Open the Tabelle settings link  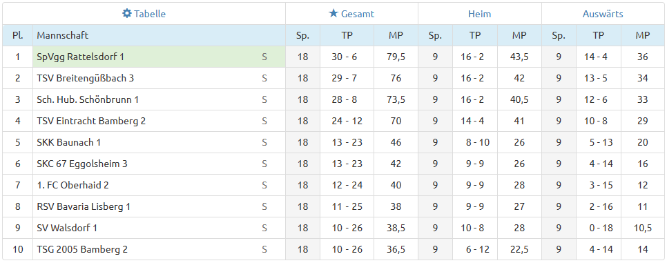click(x=144, y=14)
